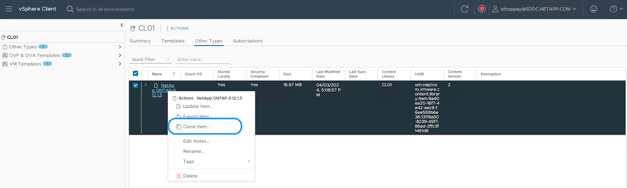Click the Content Library column header

tap(389, 74)
